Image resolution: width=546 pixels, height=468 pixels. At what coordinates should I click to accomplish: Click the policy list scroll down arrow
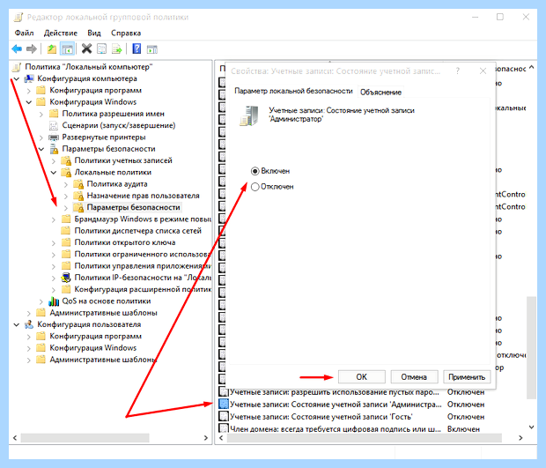[x=531, y=427]
